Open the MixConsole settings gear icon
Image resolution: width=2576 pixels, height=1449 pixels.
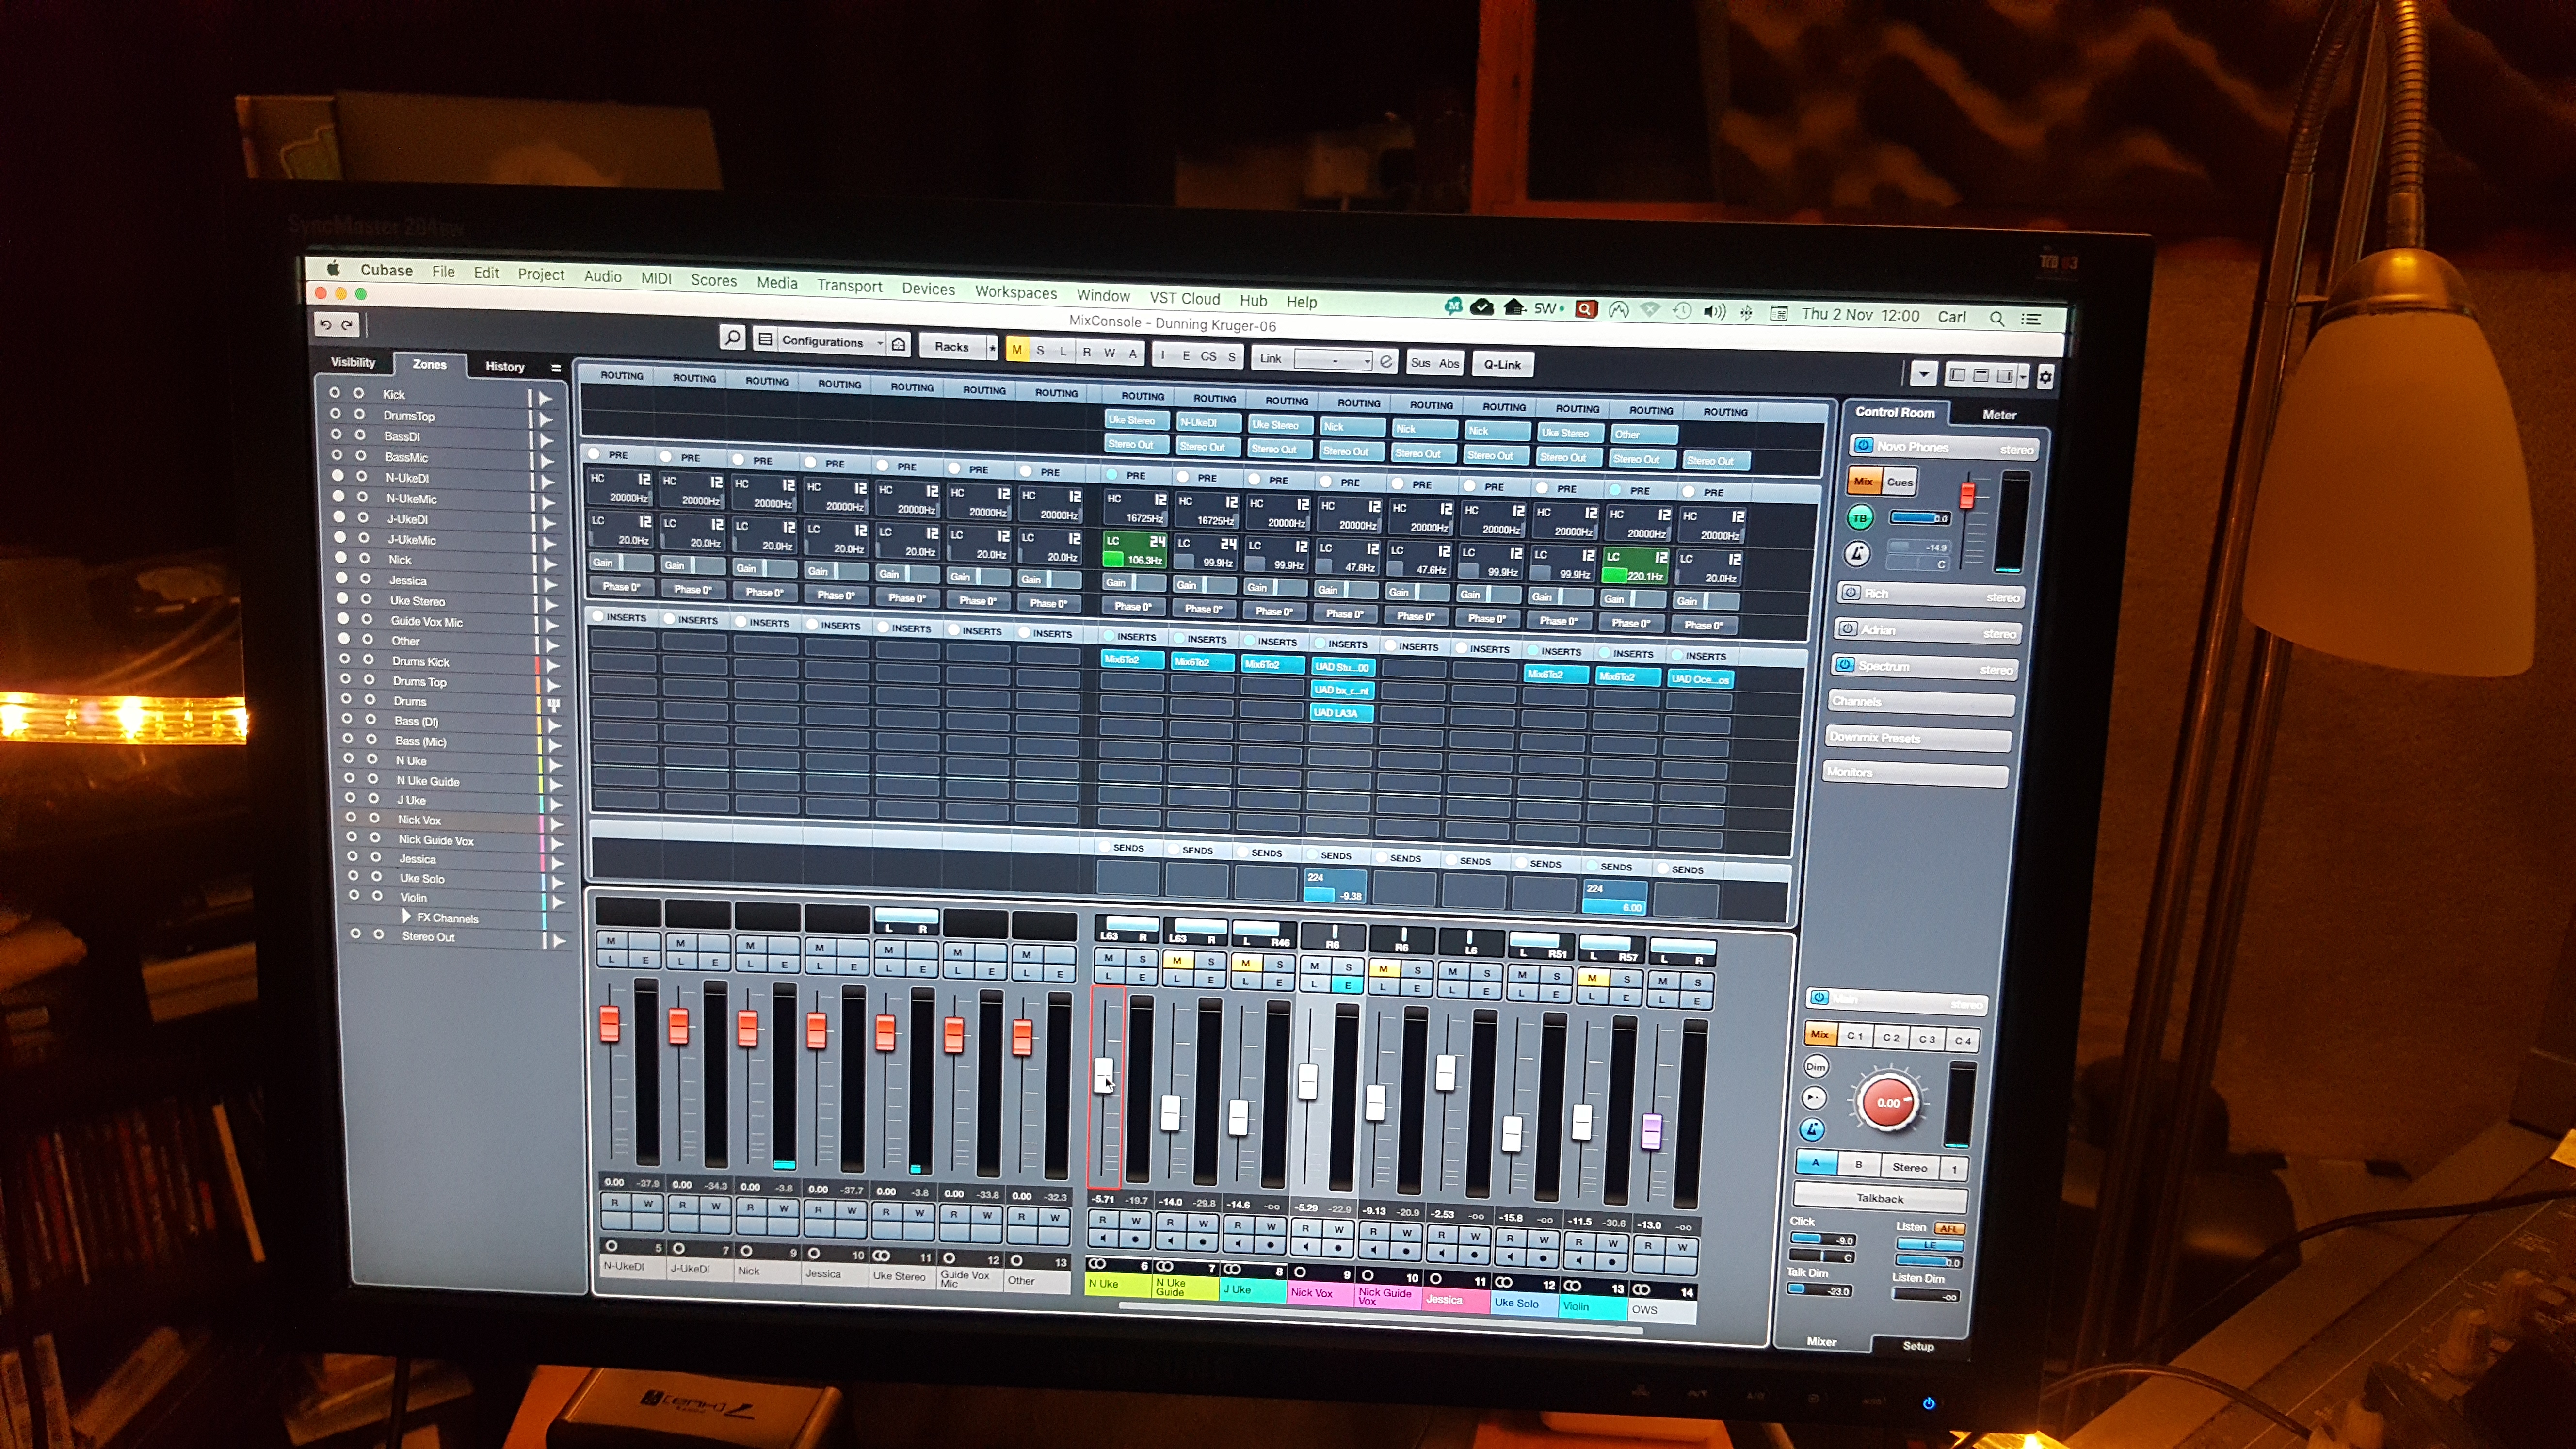click(x=2045, y=377)
